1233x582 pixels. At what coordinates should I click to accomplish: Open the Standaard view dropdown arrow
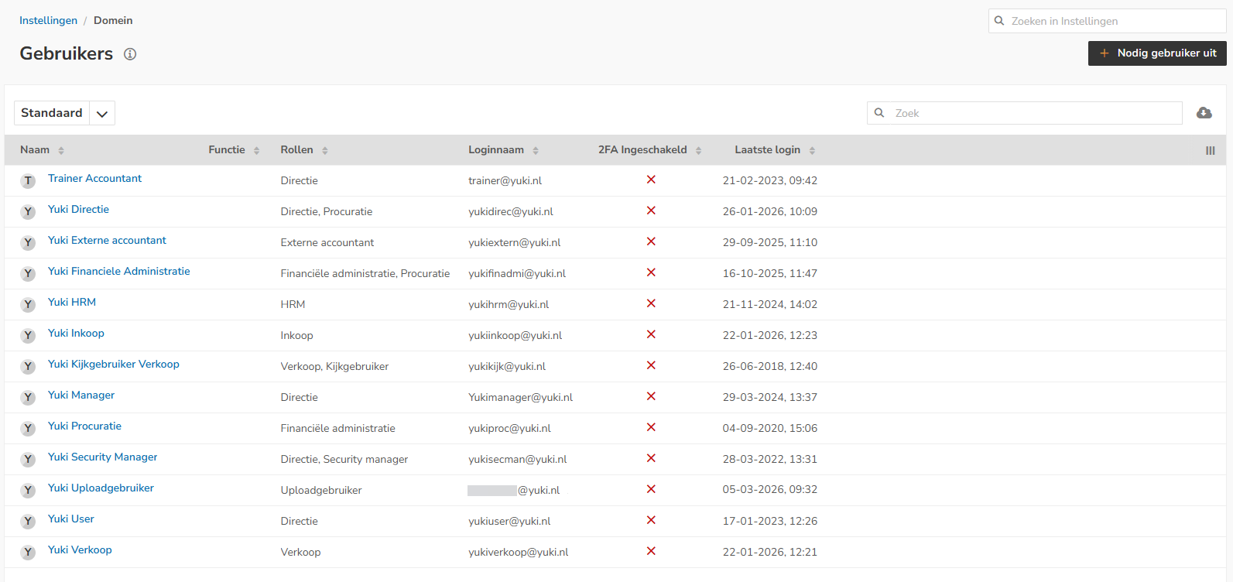tap(102, 113)
